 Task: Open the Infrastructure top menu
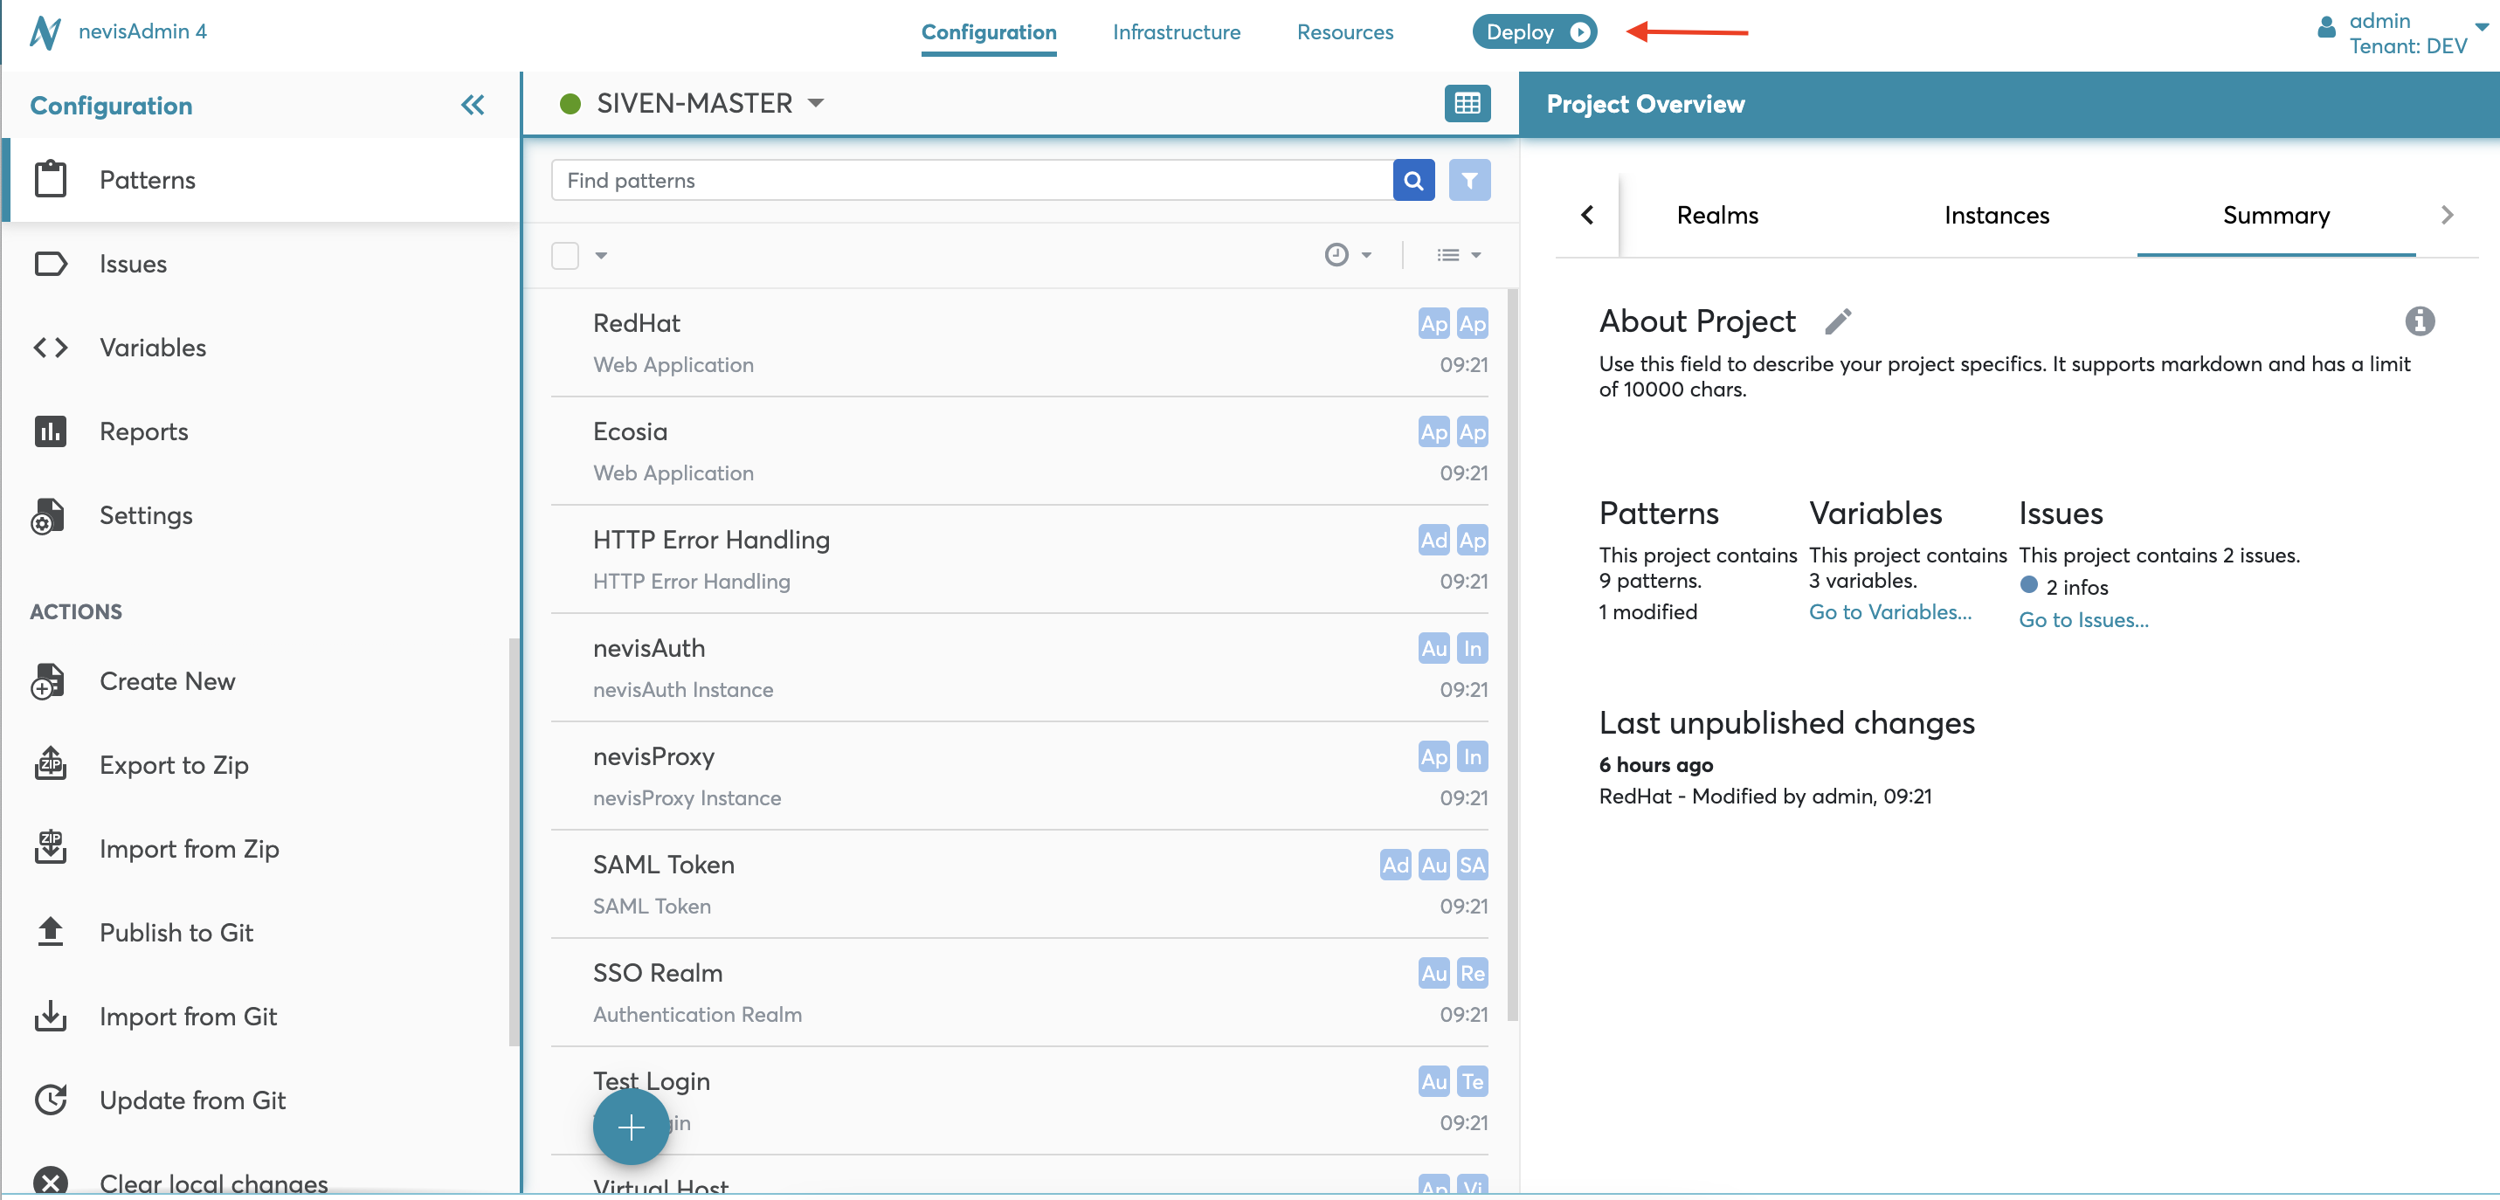[x=1177, y=32]
